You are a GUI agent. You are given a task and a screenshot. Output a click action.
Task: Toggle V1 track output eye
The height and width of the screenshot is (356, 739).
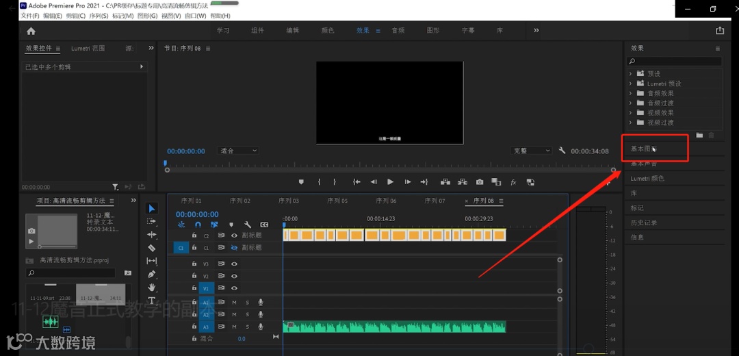point(234,288)
